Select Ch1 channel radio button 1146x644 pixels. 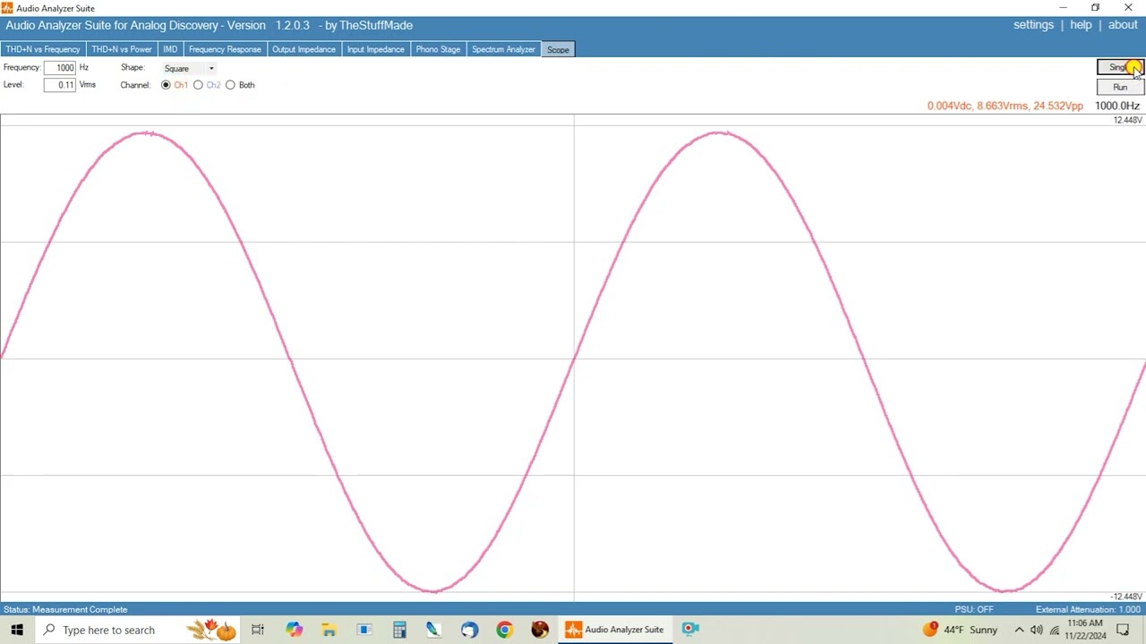coord(166,85)
